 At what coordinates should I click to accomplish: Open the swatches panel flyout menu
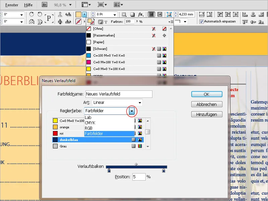click(171, 22)
